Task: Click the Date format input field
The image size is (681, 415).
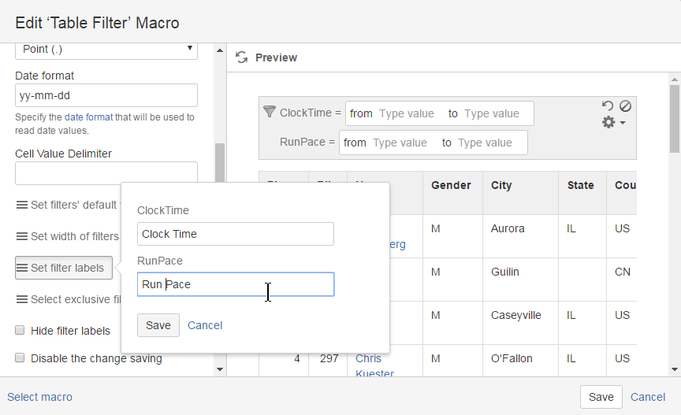Action: click(106, 95)
